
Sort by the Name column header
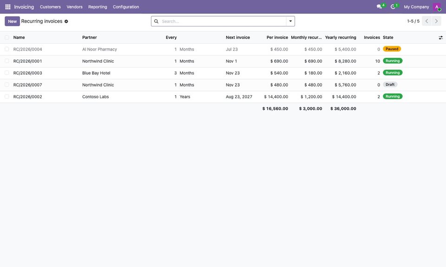pos(19,38)
